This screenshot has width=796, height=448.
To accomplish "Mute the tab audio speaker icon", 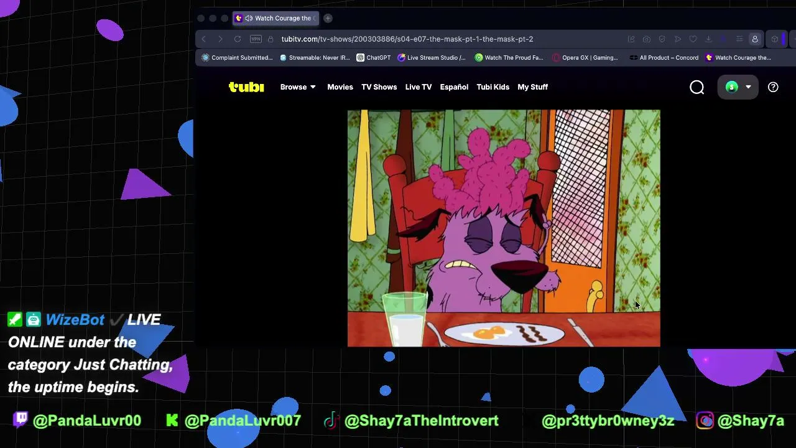I will coord(249,18).
